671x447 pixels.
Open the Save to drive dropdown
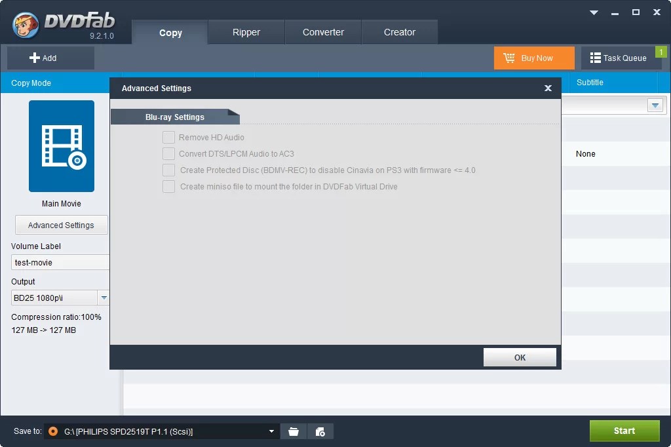(x=271, y=431)
